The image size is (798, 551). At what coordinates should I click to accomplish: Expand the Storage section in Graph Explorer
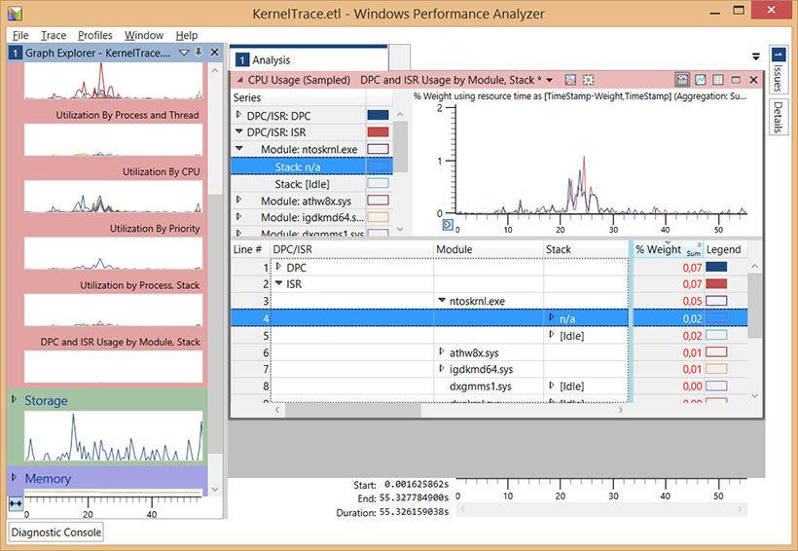tap(15, 399)
